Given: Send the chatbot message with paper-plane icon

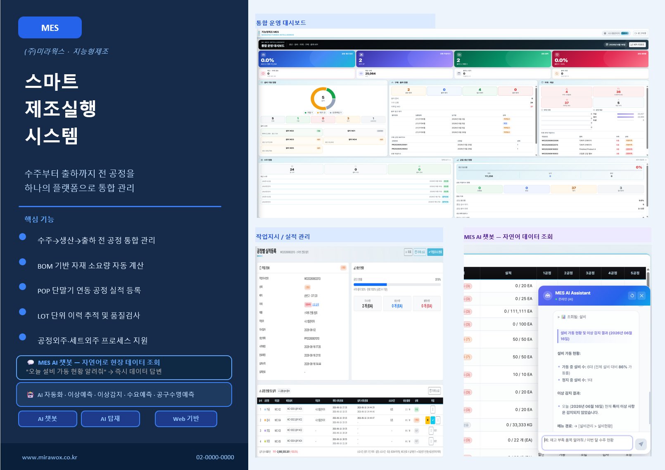Looking at the screenshot, I should click(x=641, y=444).
